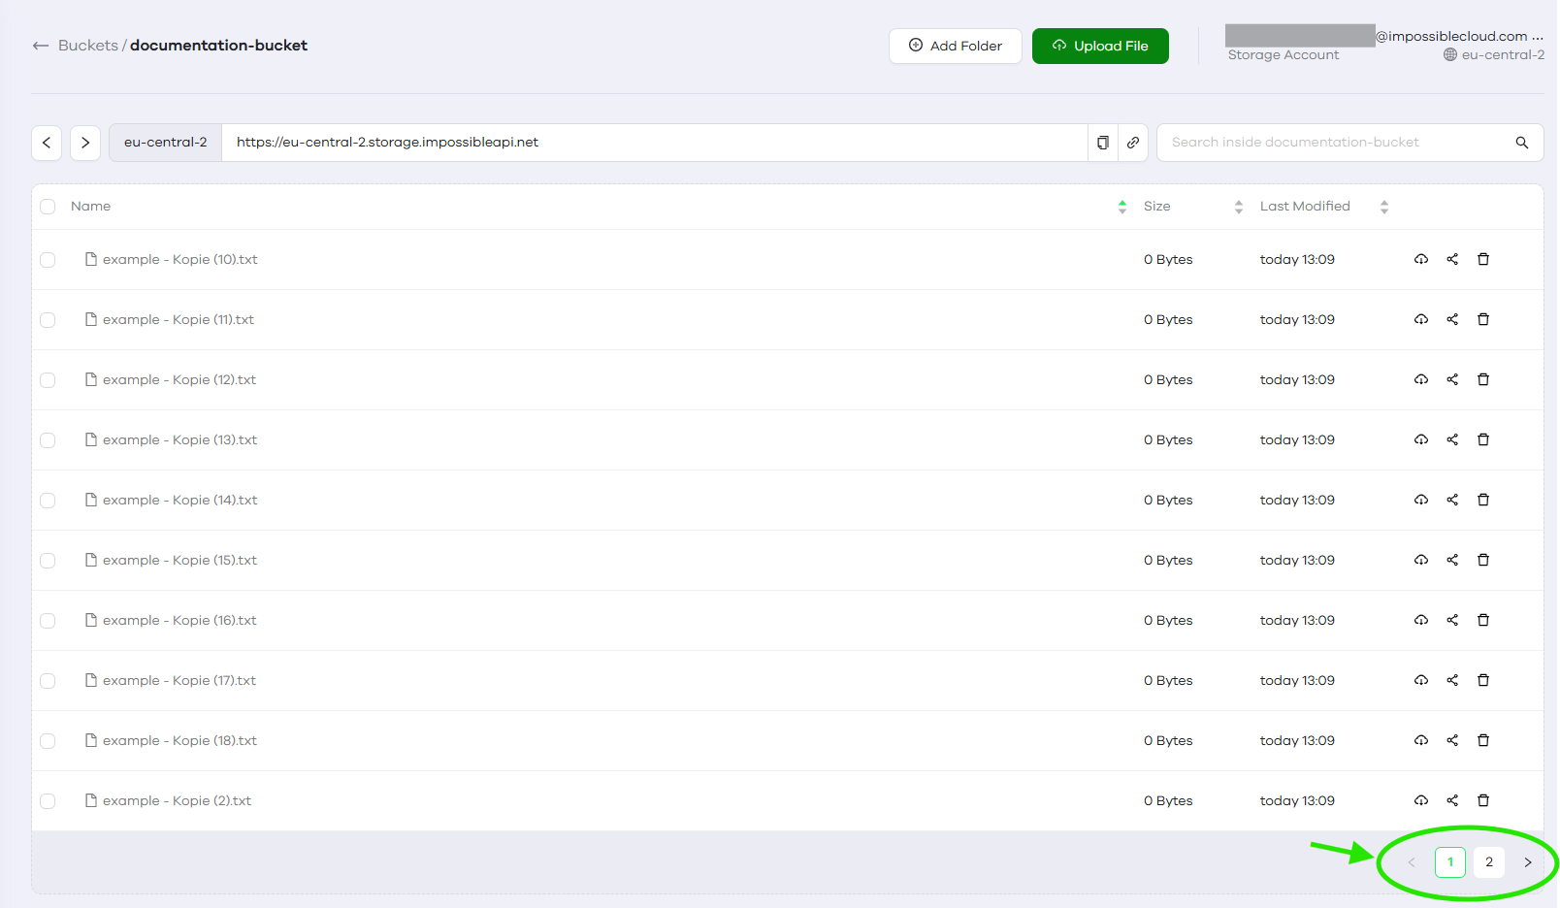Delete example - Kopie (12).txt file
This screenshot has height=908, width=1560.
click(x=1483, y=379)
